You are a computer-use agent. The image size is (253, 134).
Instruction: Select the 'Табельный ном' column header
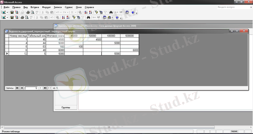tap(37, 36)
